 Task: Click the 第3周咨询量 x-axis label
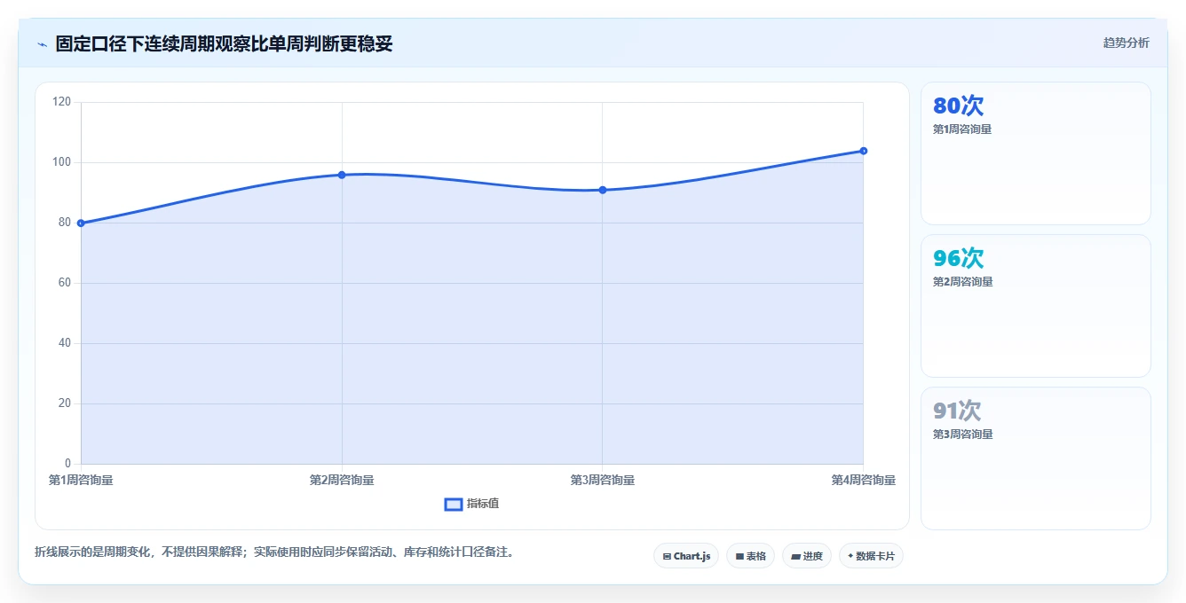tap(603, 480)
